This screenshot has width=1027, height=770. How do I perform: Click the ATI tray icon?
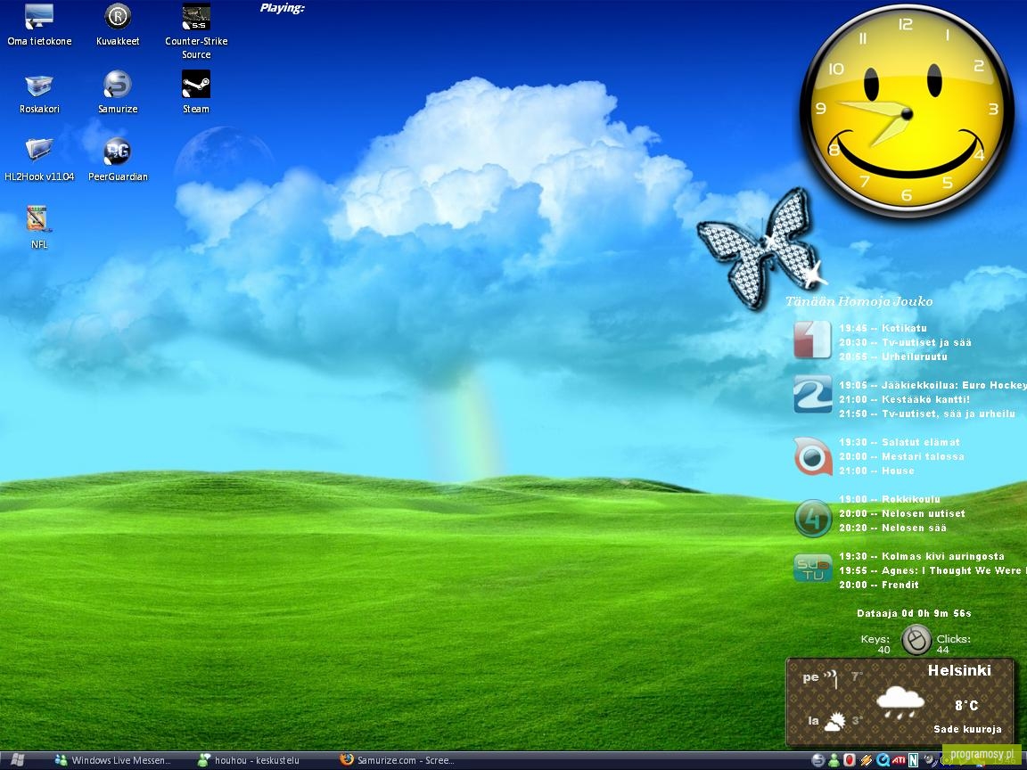899,760
